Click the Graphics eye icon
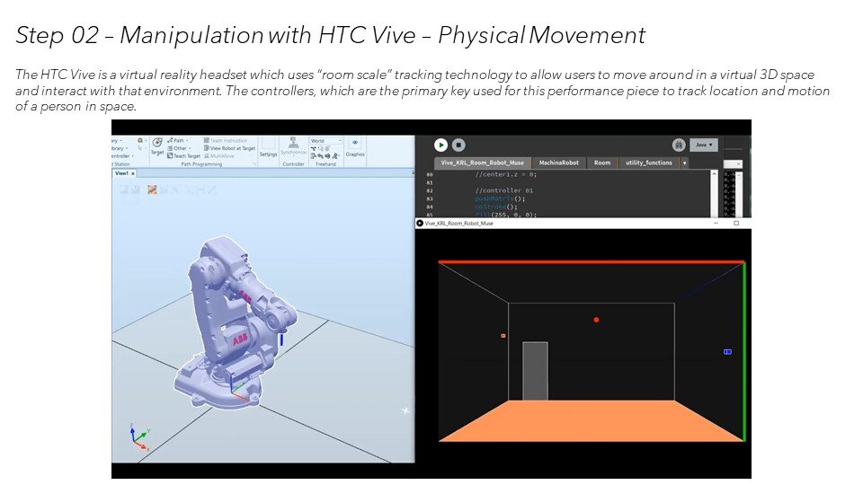Screen dimensions: 863x485 tap(355, 143)
